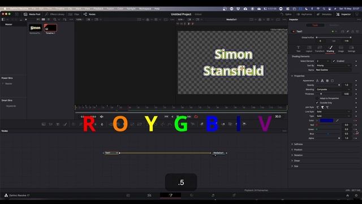Adjust the Alpha slider

(328, 138)
